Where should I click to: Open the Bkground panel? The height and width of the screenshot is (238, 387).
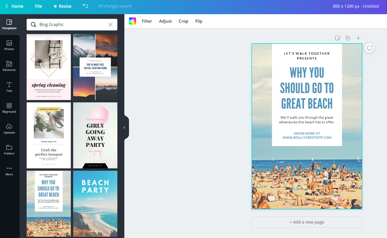pyautogui.click(x=9, y=108)
